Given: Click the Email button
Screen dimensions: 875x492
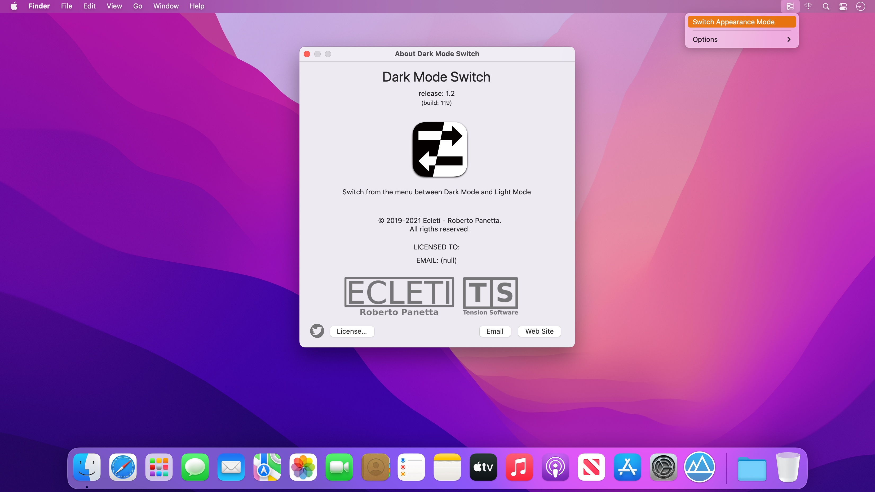Looking at the screenshot, I should click(x=494, y=331).
